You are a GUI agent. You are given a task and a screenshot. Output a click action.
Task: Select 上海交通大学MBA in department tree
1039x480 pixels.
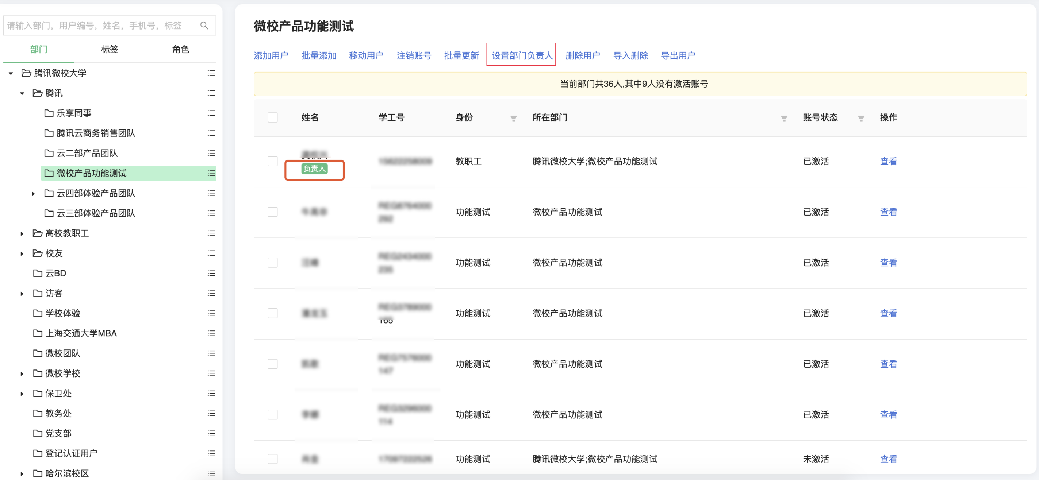(81, 333)
